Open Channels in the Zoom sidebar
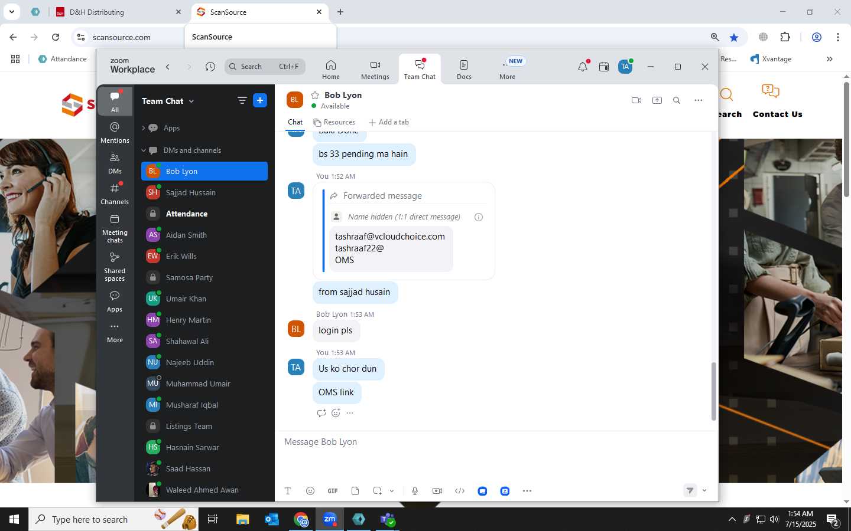The width and height of the screenshot is (851, 531). (x=115, y=194)
